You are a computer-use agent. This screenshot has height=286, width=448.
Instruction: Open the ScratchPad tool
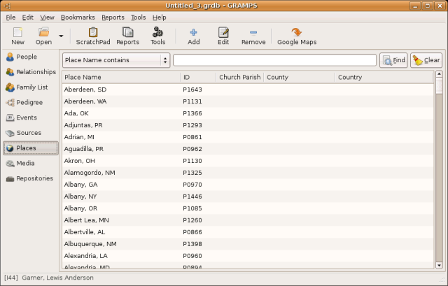coord(92,36)
